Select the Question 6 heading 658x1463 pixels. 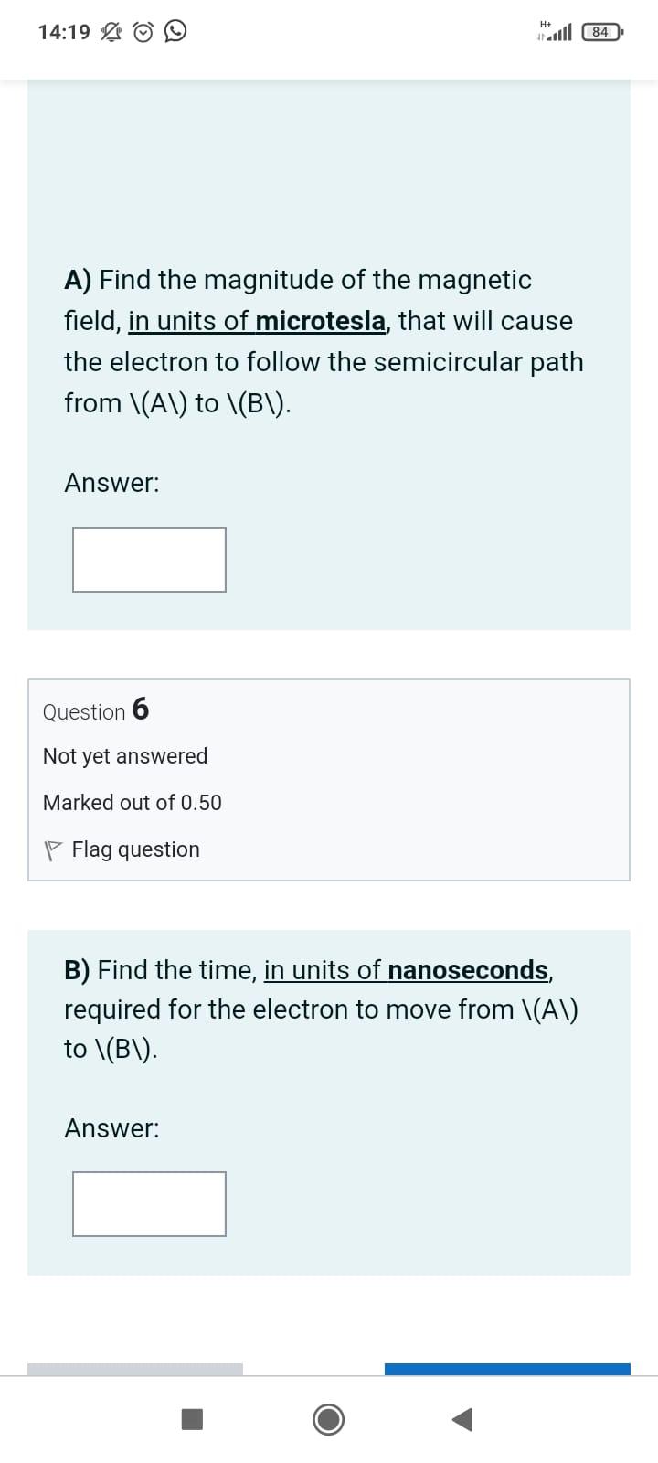[x=94, y=710]
